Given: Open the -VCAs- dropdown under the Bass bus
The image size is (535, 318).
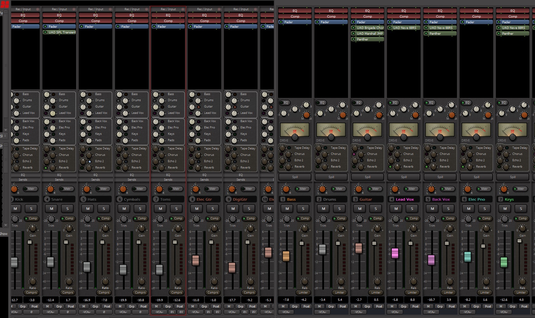Looking at the screenshot, I should click(286, 312).
